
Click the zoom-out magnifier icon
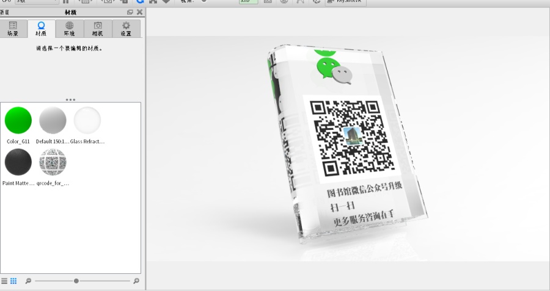pyautogui.click(x=28, y=281)
